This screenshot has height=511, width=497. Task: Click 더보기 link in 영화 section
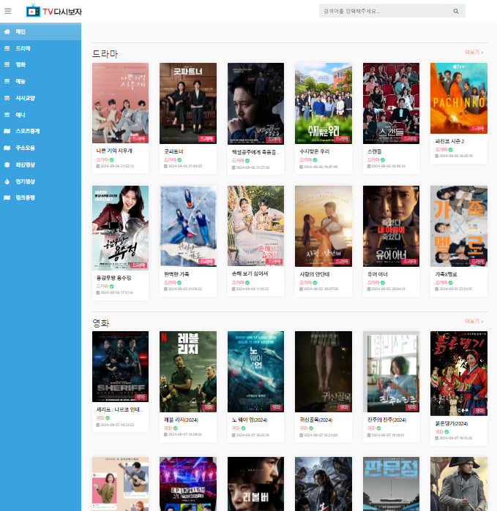[474, 322]
